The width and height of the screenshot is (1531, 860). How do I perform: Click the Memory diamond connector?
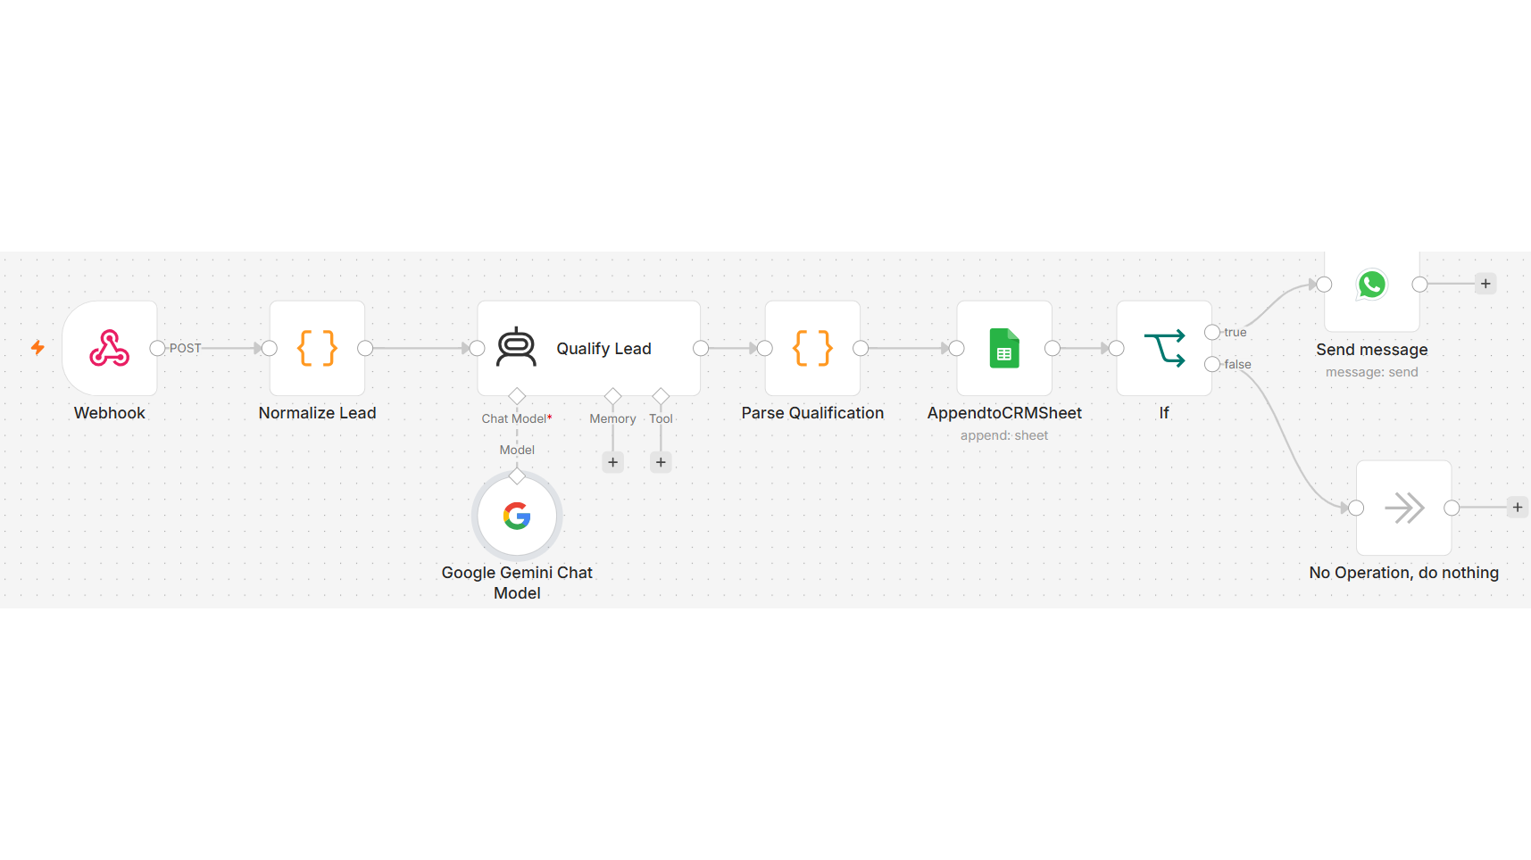(612, 395)
